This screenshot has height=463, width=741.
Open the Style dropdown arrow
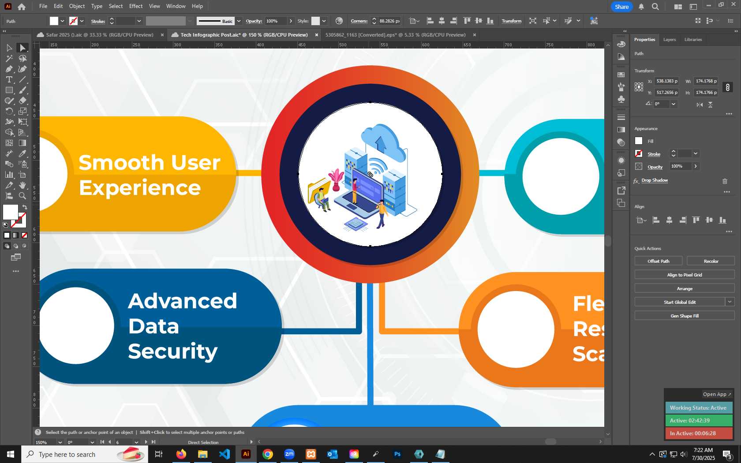point(324,21)
